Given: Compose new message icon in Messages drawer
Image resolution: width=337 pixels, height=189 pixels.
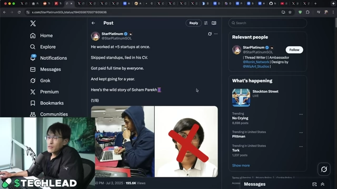Looking at the screenshot, I should [314, 184].
